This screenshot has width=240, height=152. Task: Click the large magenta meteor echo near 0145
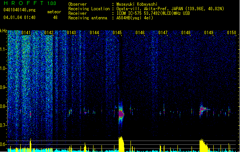pyautogui.click(x=121, y=114)
